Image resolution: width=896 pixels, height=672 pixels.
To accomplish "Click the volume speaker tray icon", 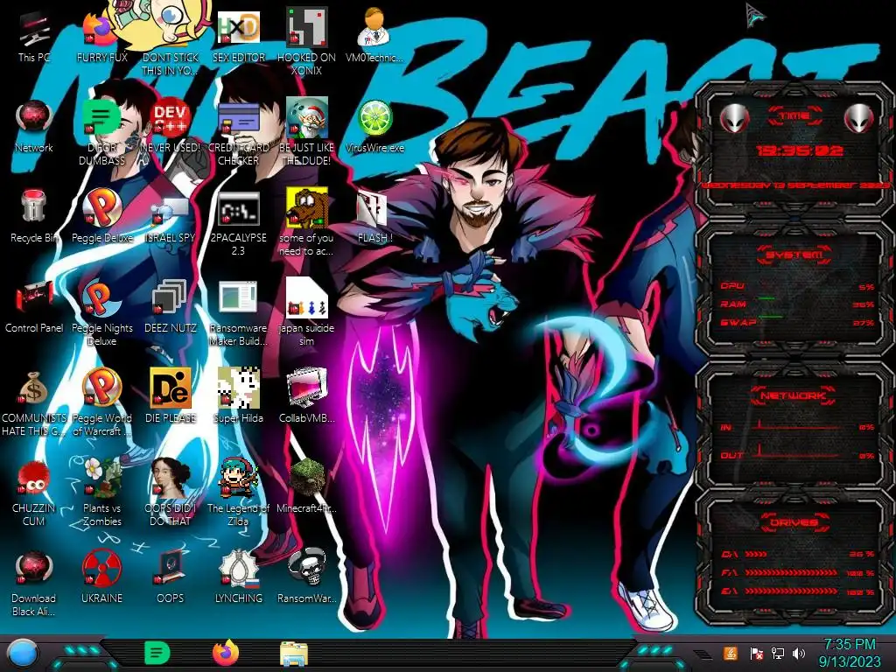I will (x=799, y=653).
